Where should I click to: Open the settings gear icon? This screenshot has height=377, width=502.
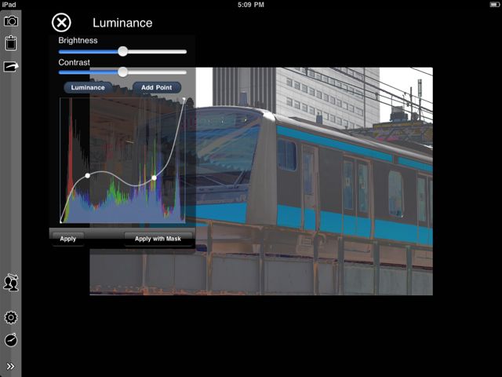[11, 317]
